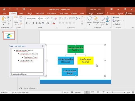Open the Paste options arrow
Image resolution: width=135 pixels, height=101 pixels.
[x=4, y=25]
